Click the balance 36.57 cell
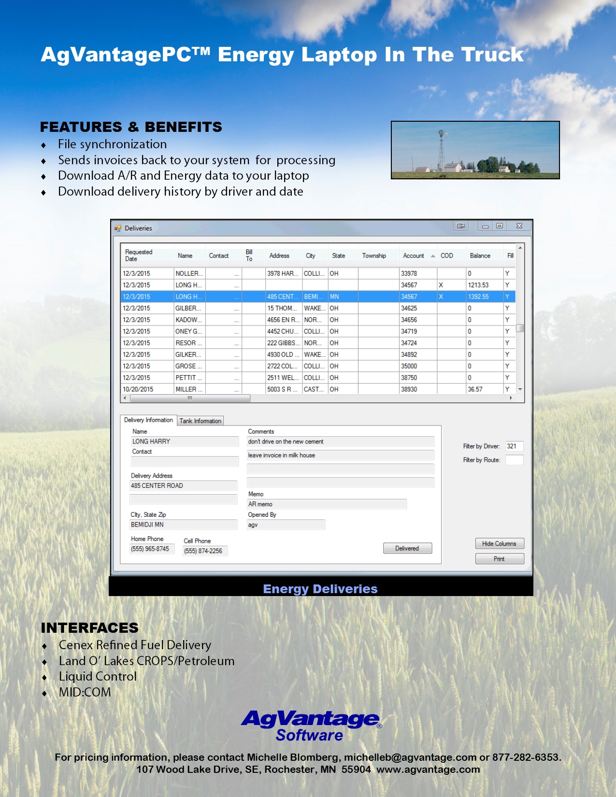This screenshot has width=616, height=797. coord(484,389)
